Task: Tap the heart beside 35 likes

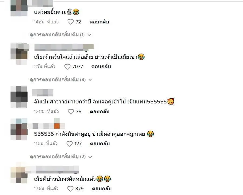Action: [x=71, y=112]
